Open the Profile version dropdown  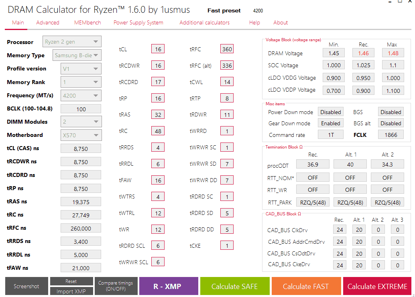[81, 68]
